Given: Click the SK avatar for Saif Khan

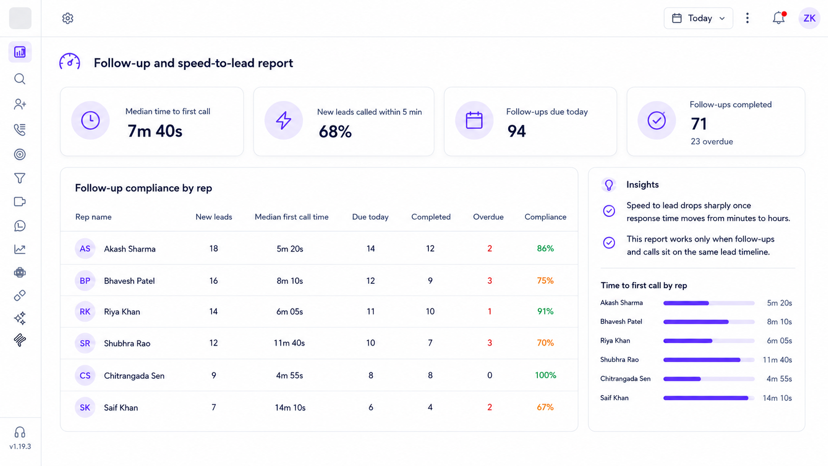Looking at the screenshot, I should 85,408.
